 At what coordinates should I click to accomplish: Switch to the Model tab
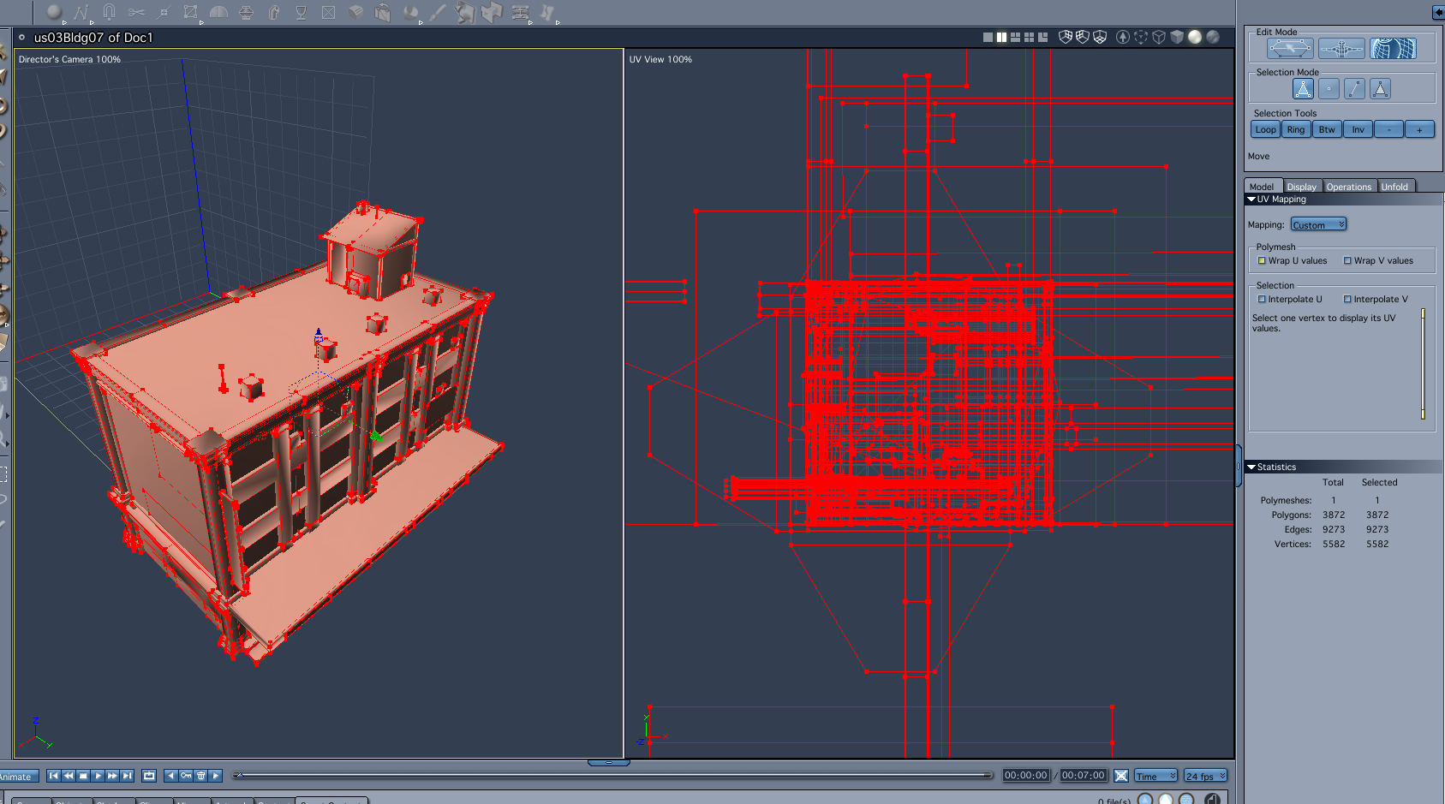1262,186
